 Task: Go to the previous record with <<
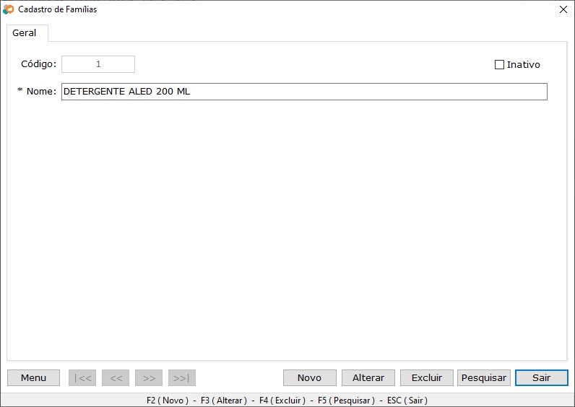coord(116,377)
